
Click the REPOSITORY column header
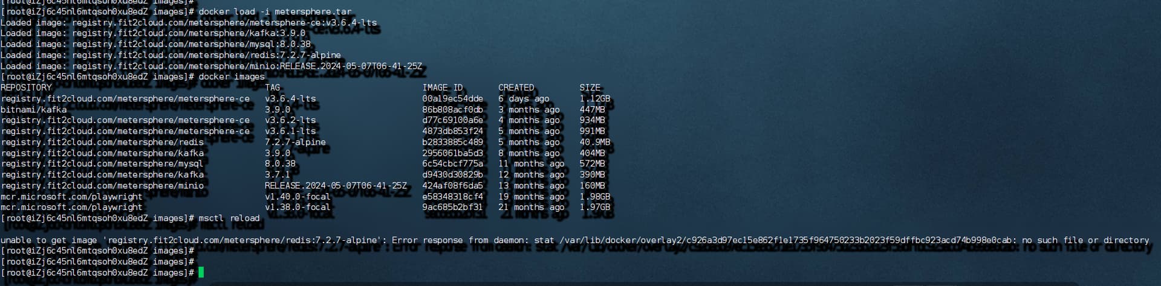(26, 87)
